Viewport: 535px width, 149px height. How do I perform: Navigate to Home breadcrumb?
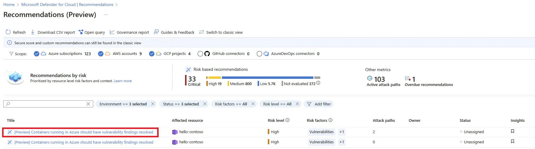(x=9, y=4)
